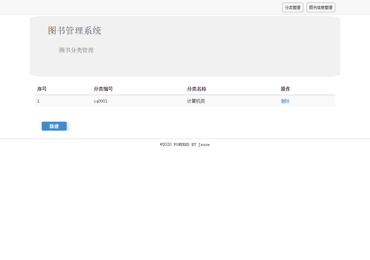Select the 图书管理系统 heading text
This screenshot has height=260, width=370.
75,31
